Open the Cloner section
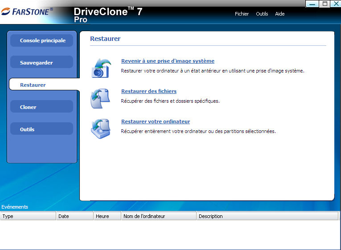This screenshot has height=250, width=341. click(41, 107)
